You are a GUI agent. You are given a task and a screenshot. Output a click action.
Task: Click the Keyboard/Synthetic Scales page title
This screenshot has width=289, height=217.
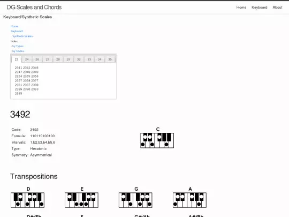click(28, 17)
